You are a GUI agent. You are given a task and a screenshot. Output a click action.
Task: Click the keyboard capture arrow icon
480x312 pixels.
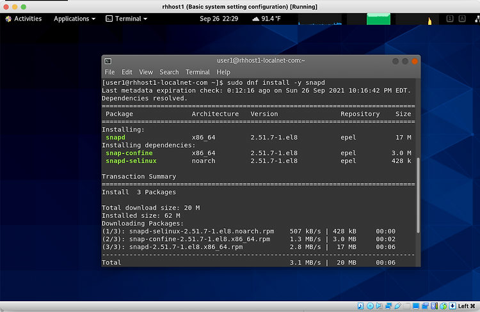pyautogui.click(x=452, y=306)
